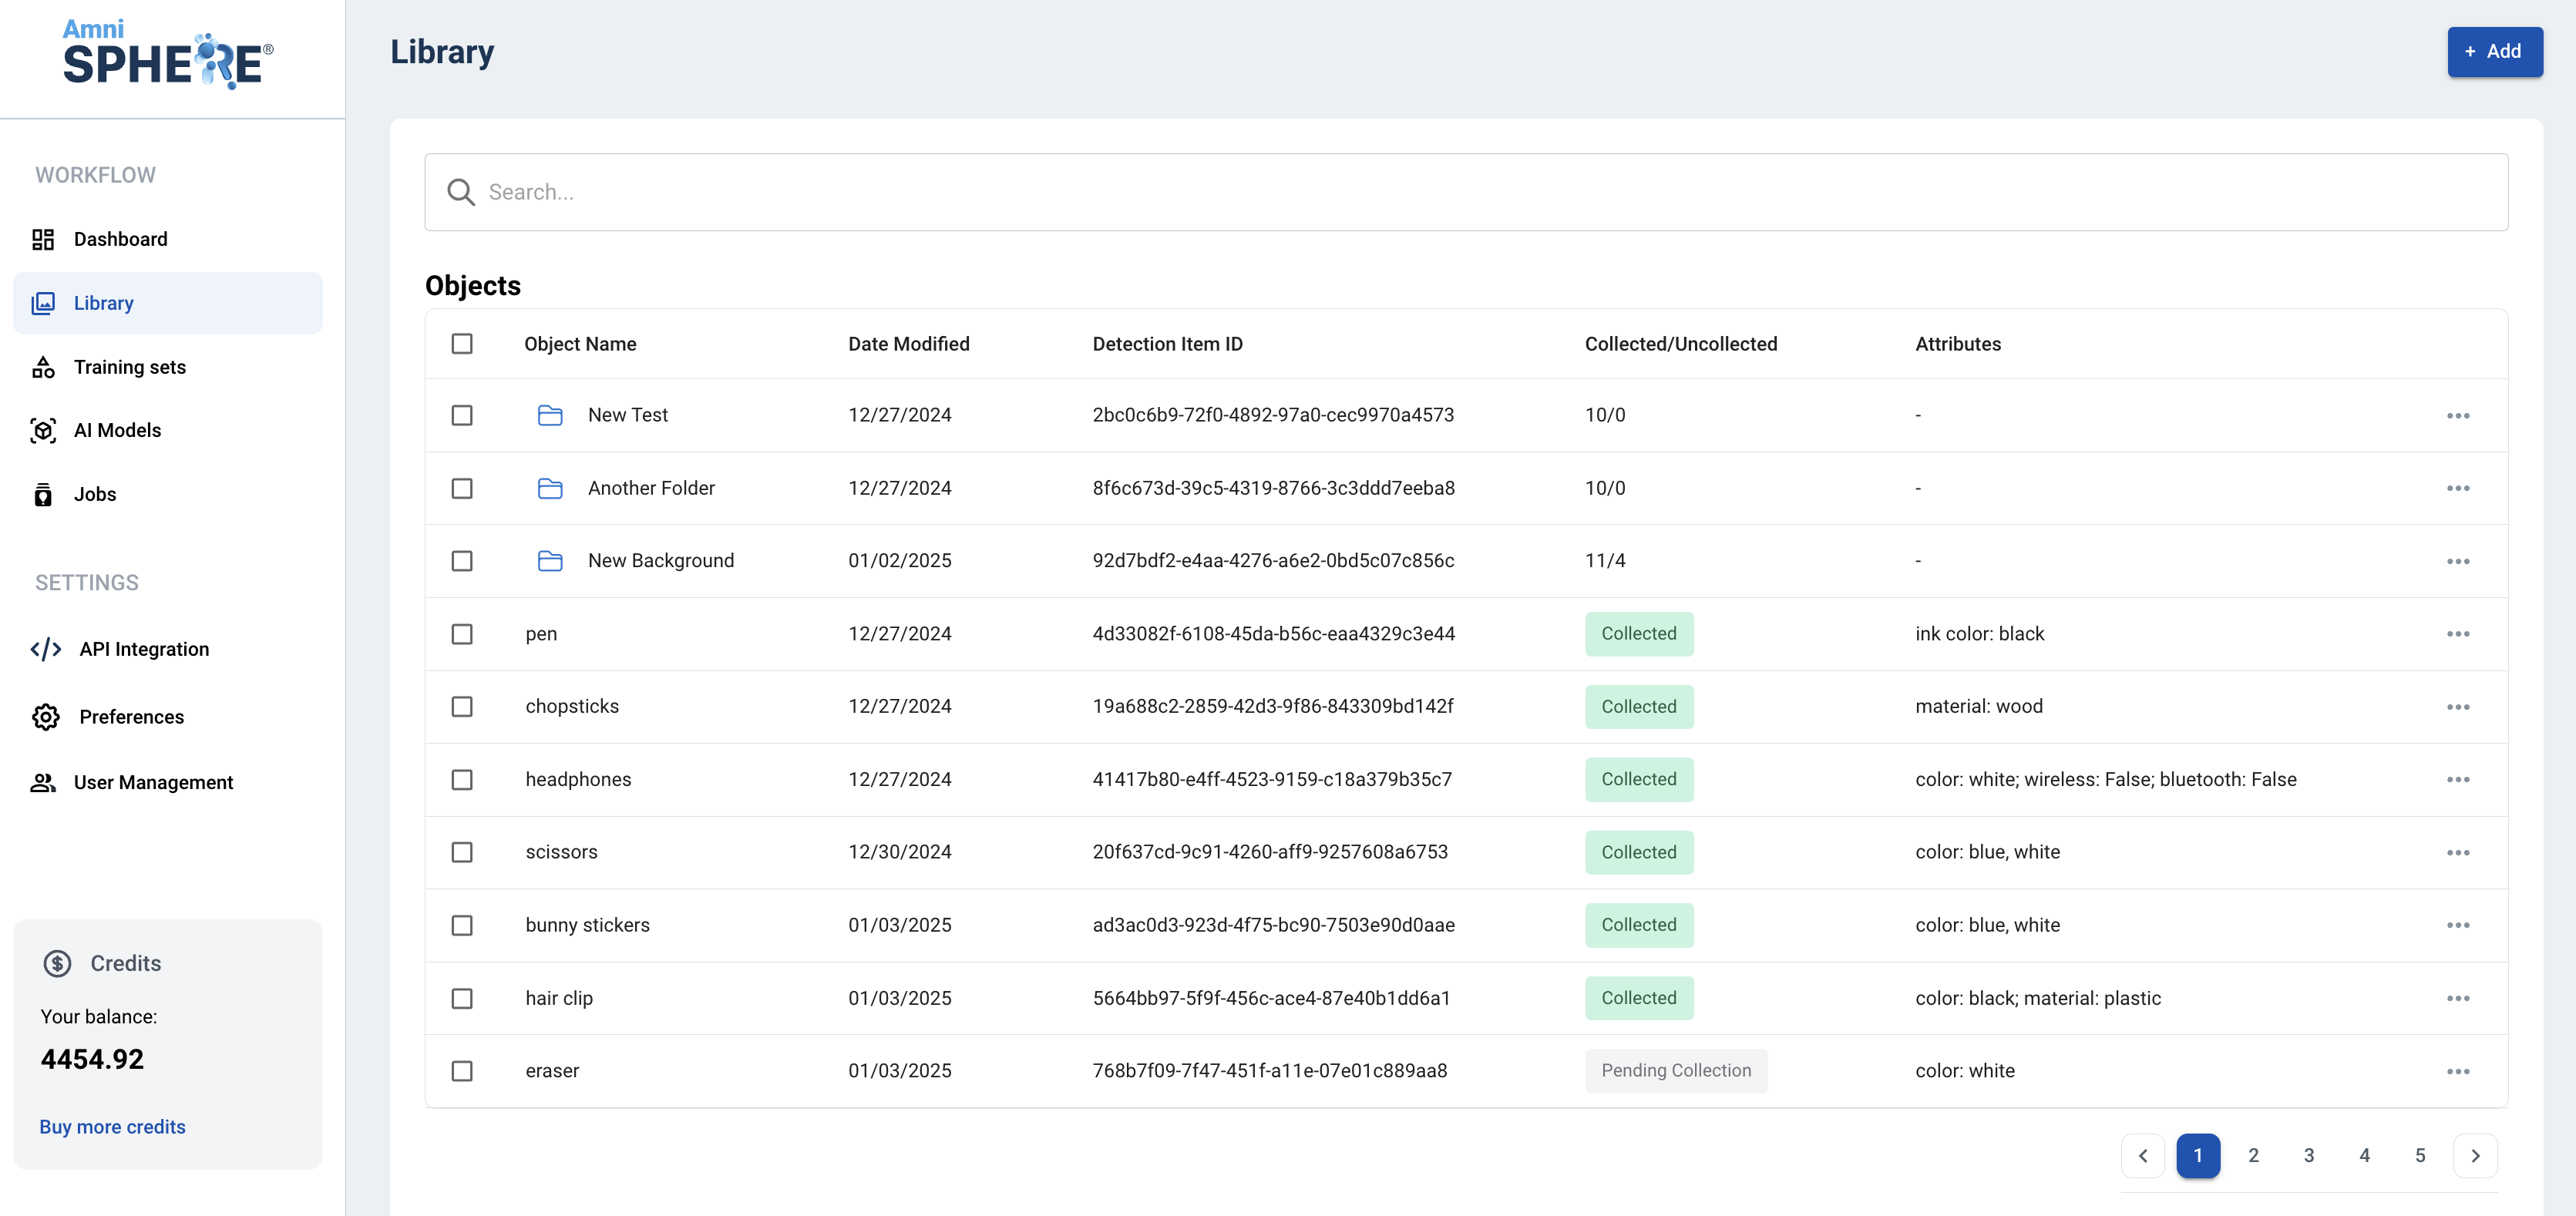This screenshot has height=1216, width=2576.
Task: Open three-dot menu for headphones row
Action: click(x=2458, y=780)
